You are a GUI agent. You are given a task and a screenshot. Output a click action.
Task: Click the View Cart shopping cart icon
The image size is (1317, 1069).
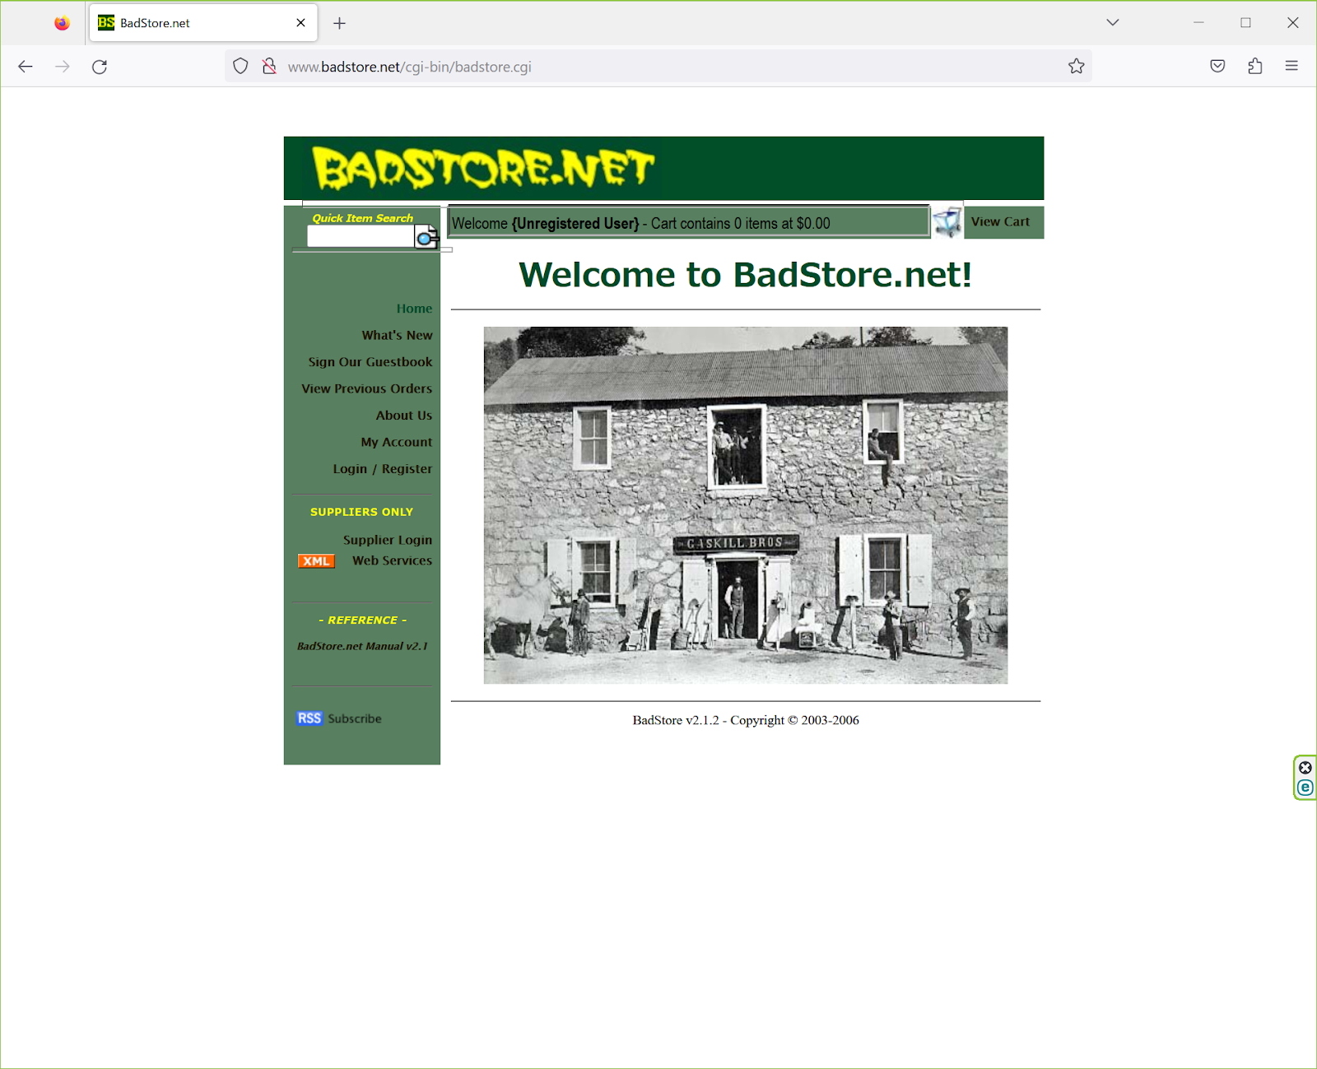[947, 221]
